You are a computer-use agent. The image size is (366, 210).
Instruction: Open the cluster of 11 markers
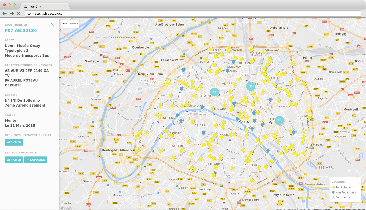pos(279,120)
